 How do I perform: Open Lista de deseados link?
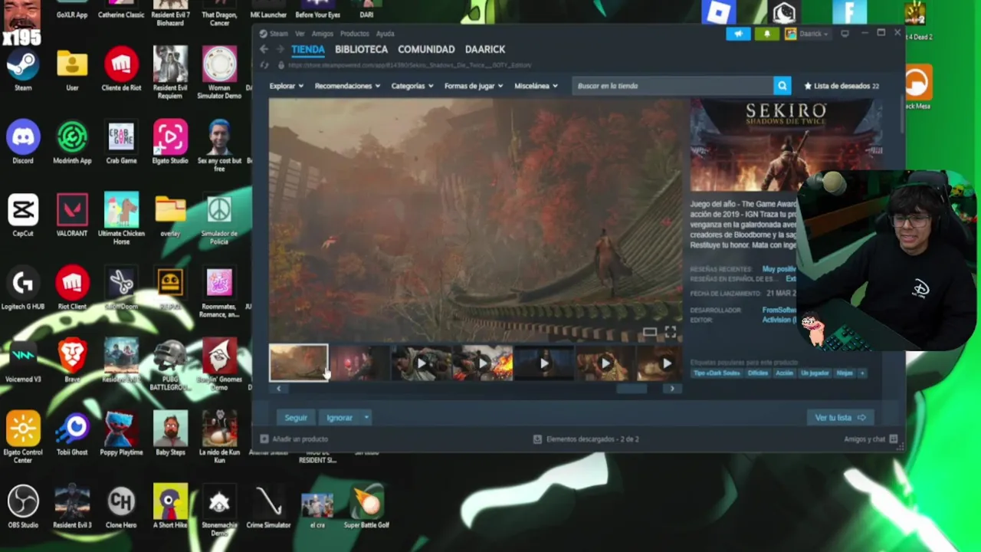click(x=841, y=86)
